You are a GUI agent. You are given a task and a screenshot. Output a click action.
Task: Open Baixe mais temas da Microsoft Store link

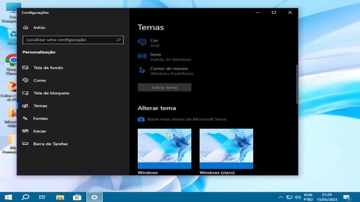pyautogui.click(x=187, y=120)
